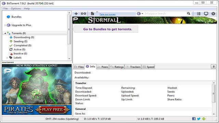Switch to the Info tab

click(90, 67)
